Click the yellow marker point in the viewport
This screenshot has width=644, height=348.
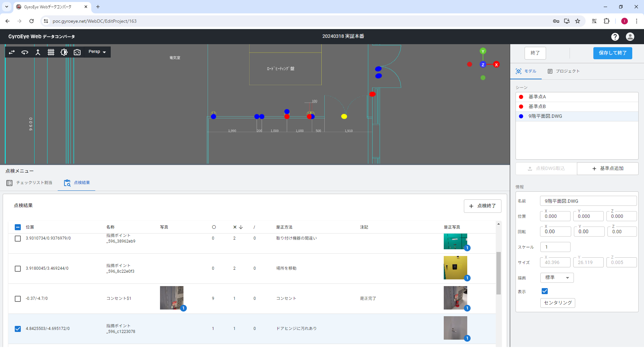[344, 116]
